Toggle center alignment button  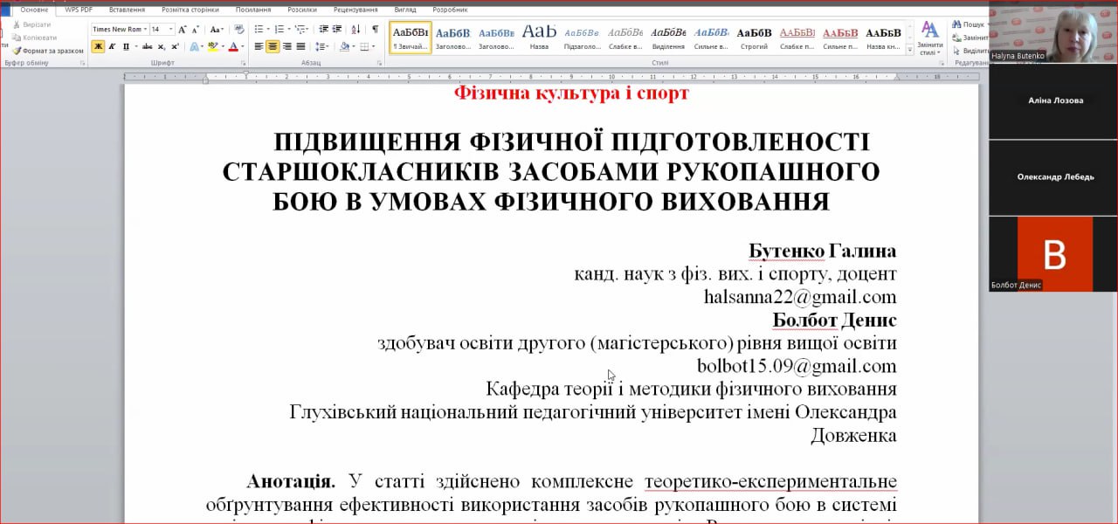[x=273, y=46]
